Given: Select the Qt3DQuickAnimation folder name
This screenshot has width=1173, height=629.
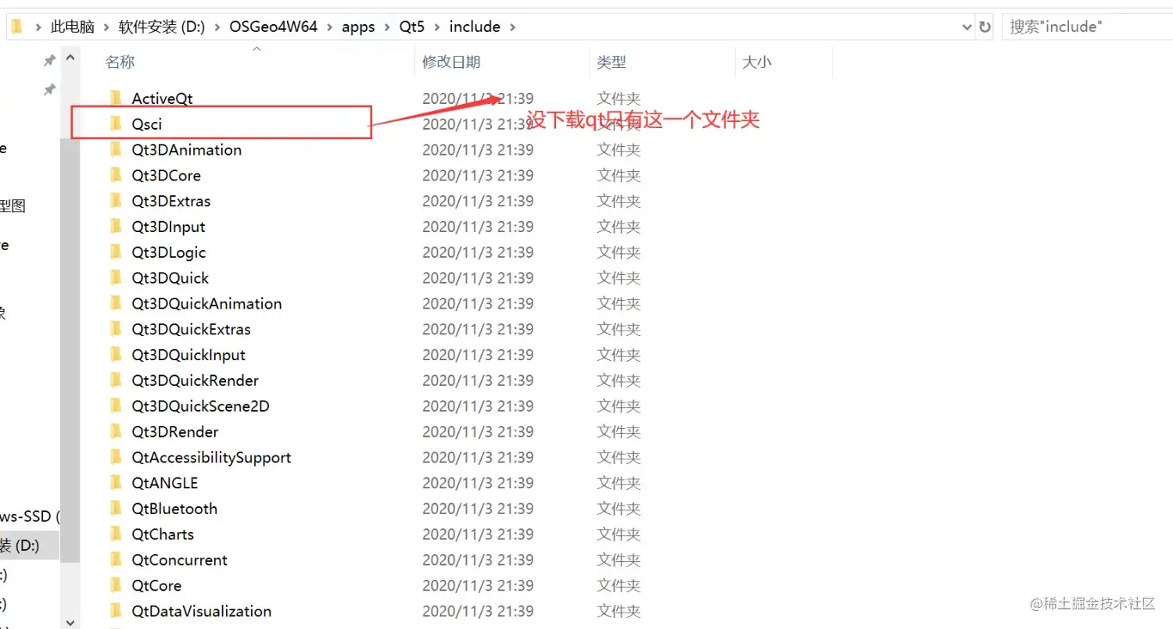Looking at the screenshot, I should pyautogui.click(x=206, y=303).
